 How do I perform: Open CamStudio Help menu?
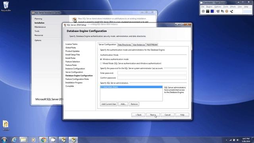[246, 7]
